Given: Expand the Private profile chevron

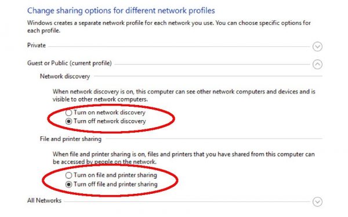Looking at the screenshot, I should tap(317, 46).
